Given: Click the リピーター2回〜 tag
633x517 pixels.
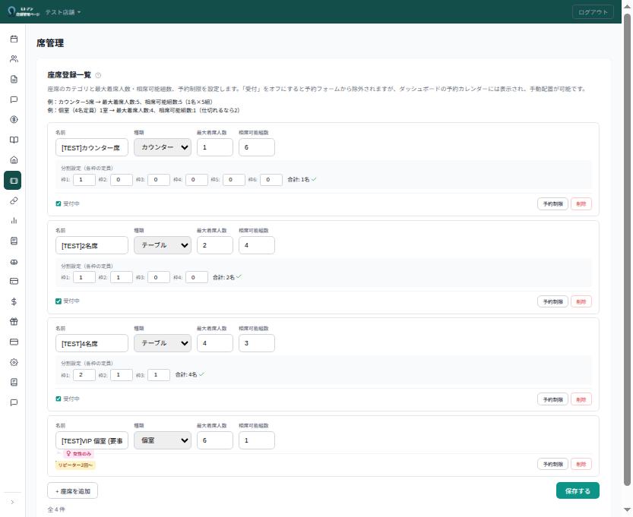Looking at the screenshot, I should pyautogui.click(x=75, y=465).
